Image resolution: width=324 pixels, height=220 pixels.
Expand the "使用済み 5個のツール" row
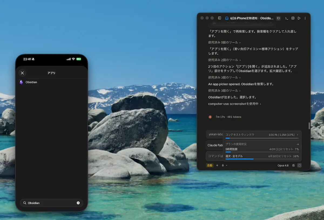224,42
